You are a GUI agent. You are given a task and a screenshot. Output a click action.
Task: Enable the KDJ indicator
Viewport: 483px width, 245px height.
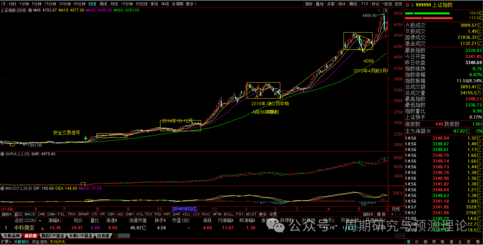(186, 214)
